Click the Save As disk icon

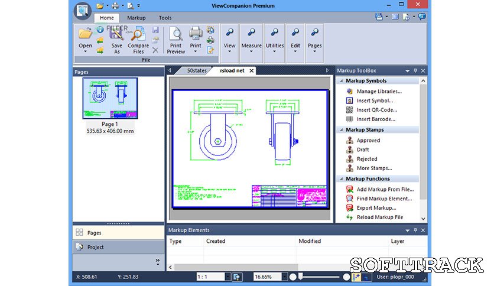117,34
